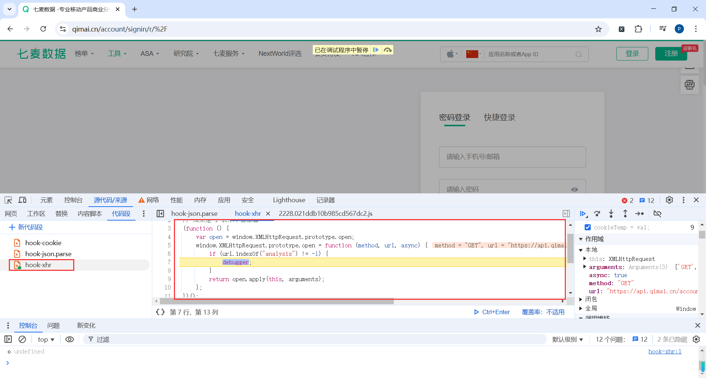The width and height of the screenshot is (706, 378).
Task: Bookmark this page star icon
Action: (599, 29)
